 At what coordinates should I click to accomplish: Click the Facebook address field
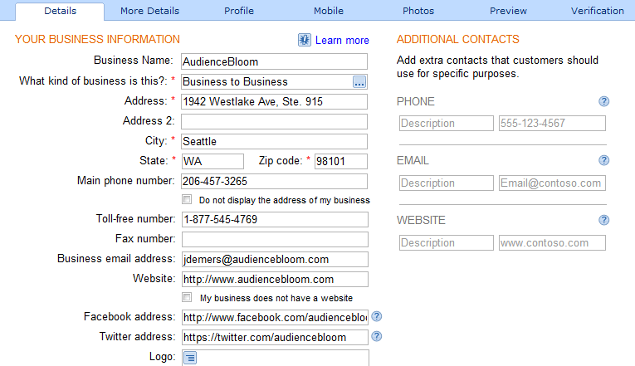(275, 317)
